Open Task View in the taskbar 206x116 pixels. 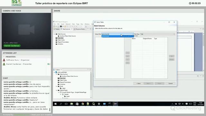[x=66, y=104]
